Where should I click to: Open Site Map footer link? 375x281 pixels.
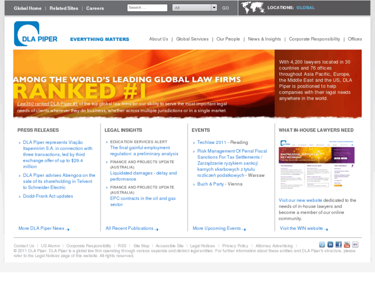pos(141,245)
